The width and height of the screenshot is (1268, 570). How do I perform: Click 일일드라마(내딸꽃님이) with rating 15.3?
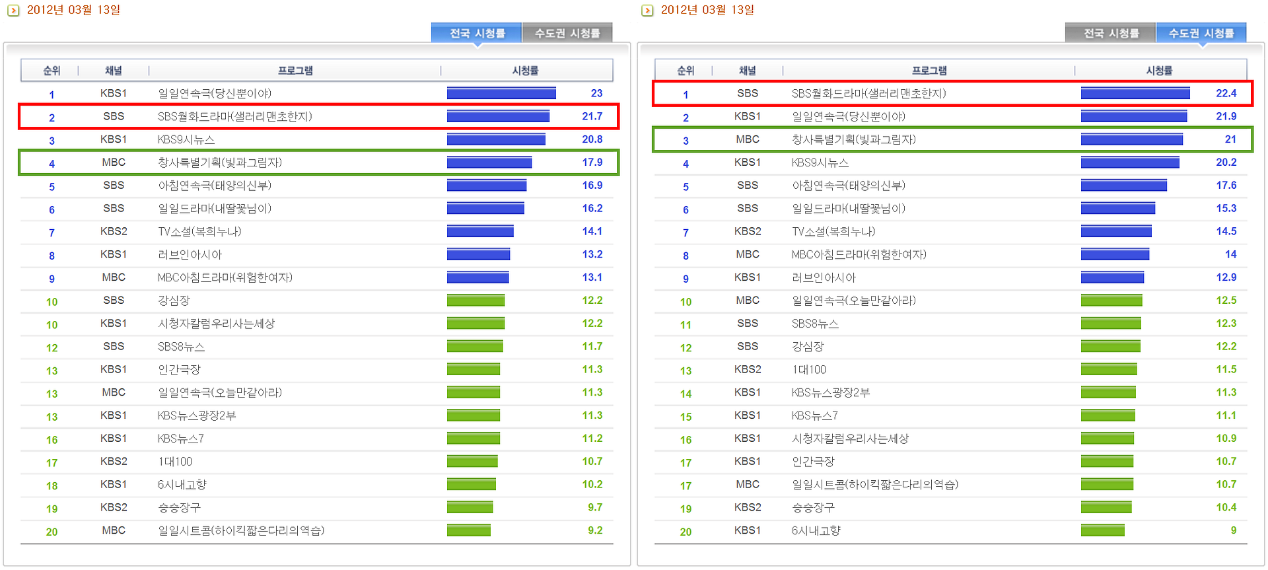click(849, 209)
